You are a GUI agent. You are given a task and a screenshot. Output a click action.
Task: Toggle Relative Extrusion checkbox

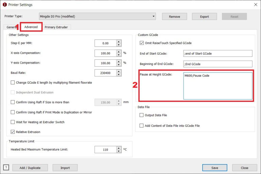click(13, 132)
